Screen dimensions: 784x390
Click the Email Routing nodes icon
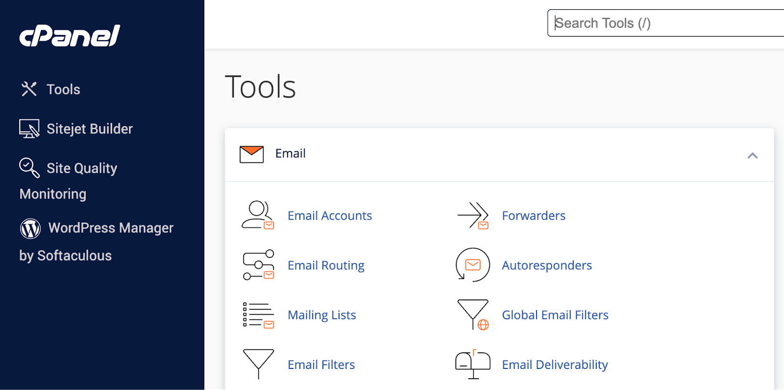258,265
